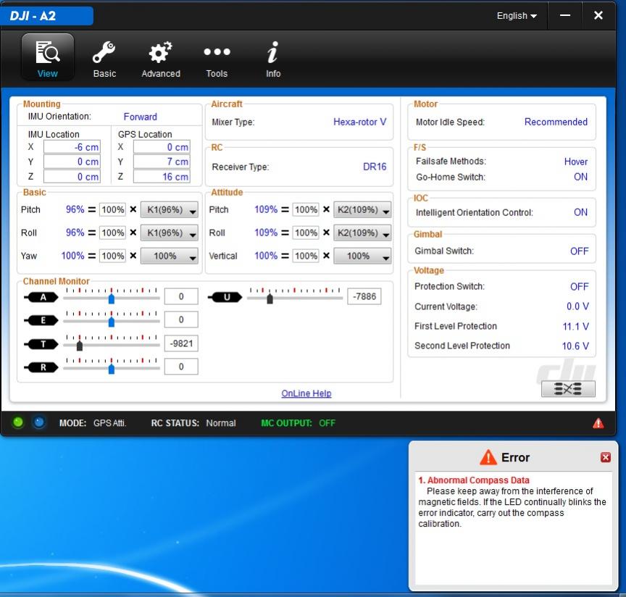This screenshot has height=597, width=626.
Task: Click the IMU Location X field
Action: (x=72, y=147)
